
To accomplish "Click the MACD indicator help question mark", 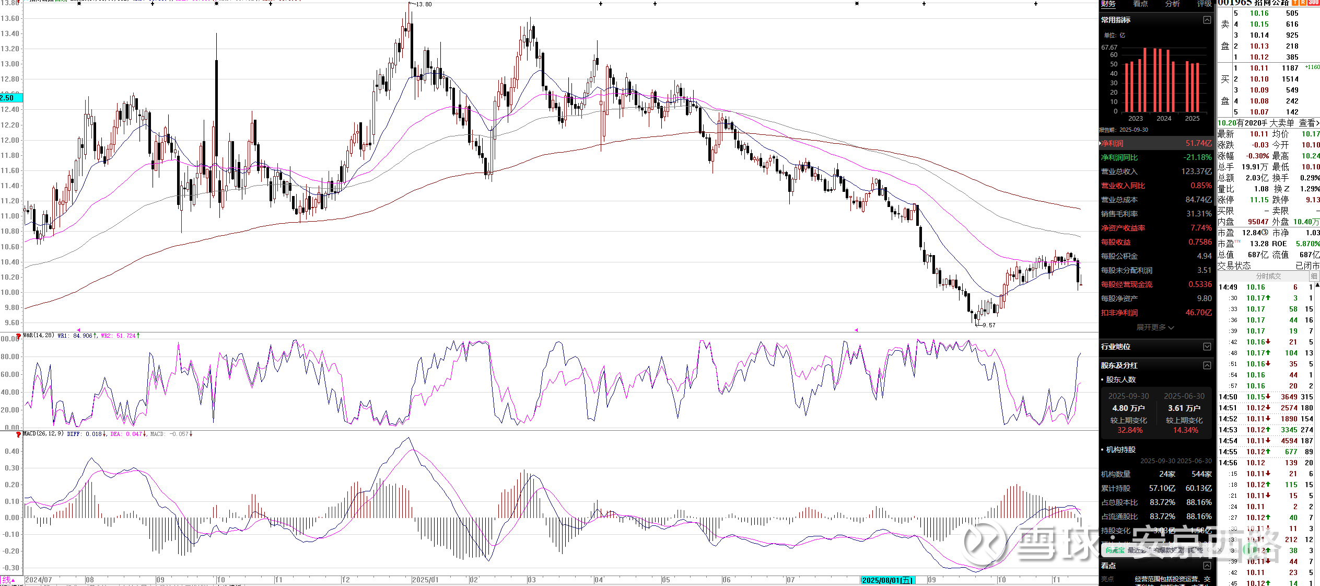I will (x=19, y=434).
